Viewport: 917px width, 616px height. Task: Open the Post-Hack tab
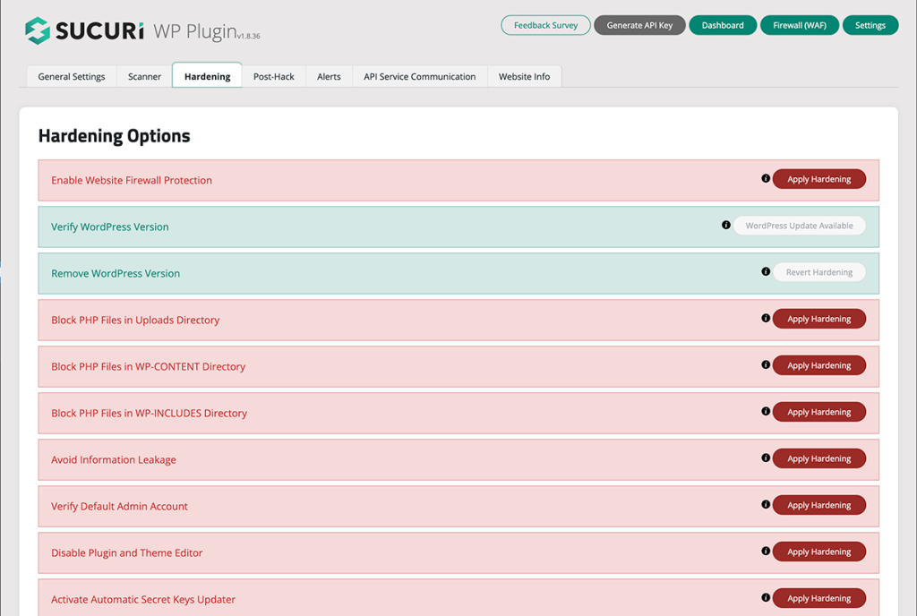(274, 76)
